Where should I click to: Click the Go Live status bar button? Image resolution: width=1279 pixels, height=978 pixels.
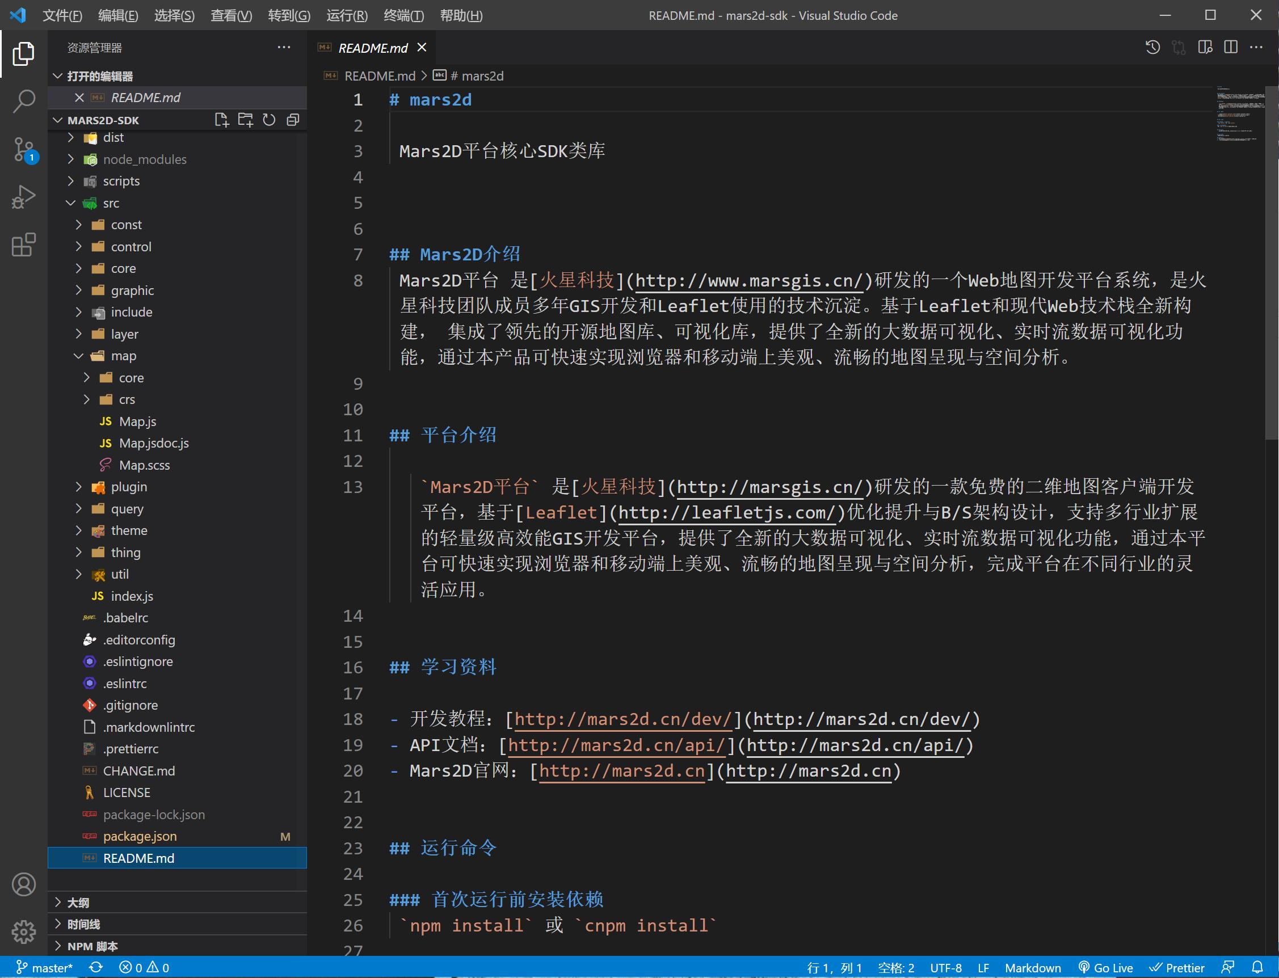tap(1105, 967)
